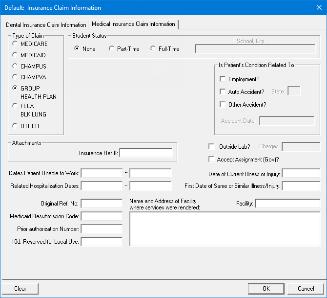327x298 pixels.
Task: Click the Cancel button
Action: click(306, 289)
